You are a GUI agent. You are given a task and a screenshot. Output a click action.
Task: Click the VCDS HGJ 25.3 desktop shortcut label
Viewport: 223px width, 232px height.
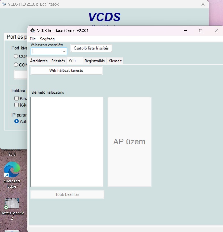point(12,153)
